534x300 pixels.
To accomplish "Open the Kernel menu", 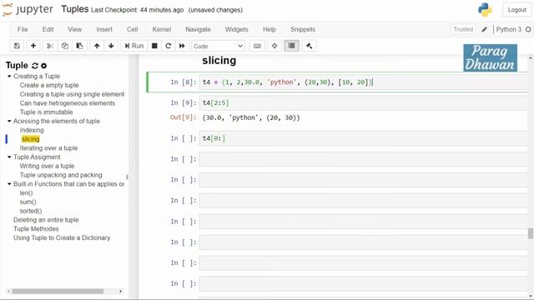I will click(x=161, y=30).
